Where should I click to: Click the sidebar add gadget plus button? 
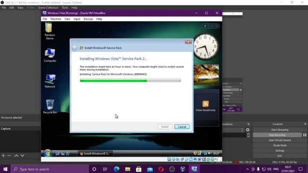click(205, 26)
